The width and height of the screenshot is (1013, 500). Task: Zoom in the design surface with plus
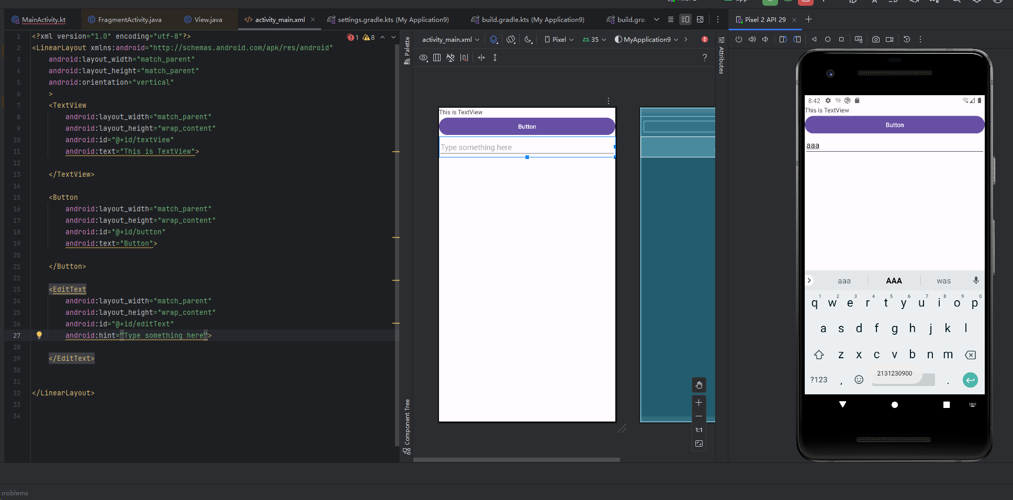699,403
